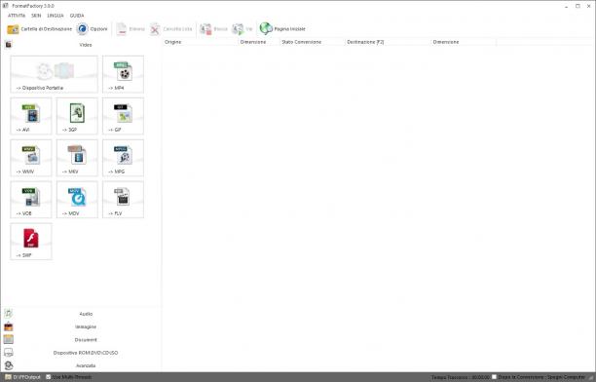Select the MPG conversion tile

(123, 158)
